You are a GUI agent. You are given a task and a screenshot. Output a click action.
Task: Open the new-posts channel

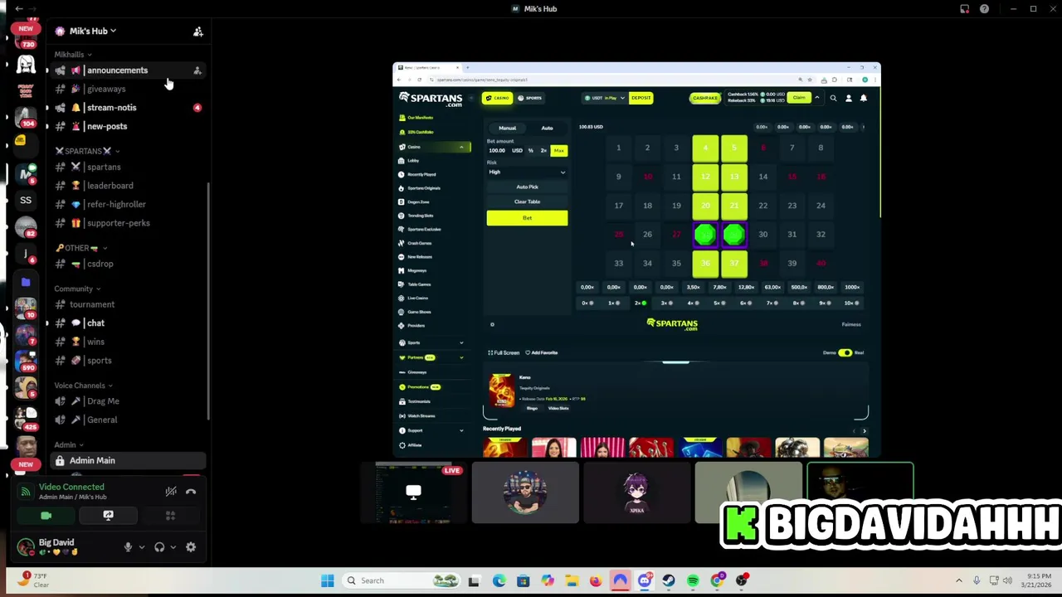click(x=126, y=126)
